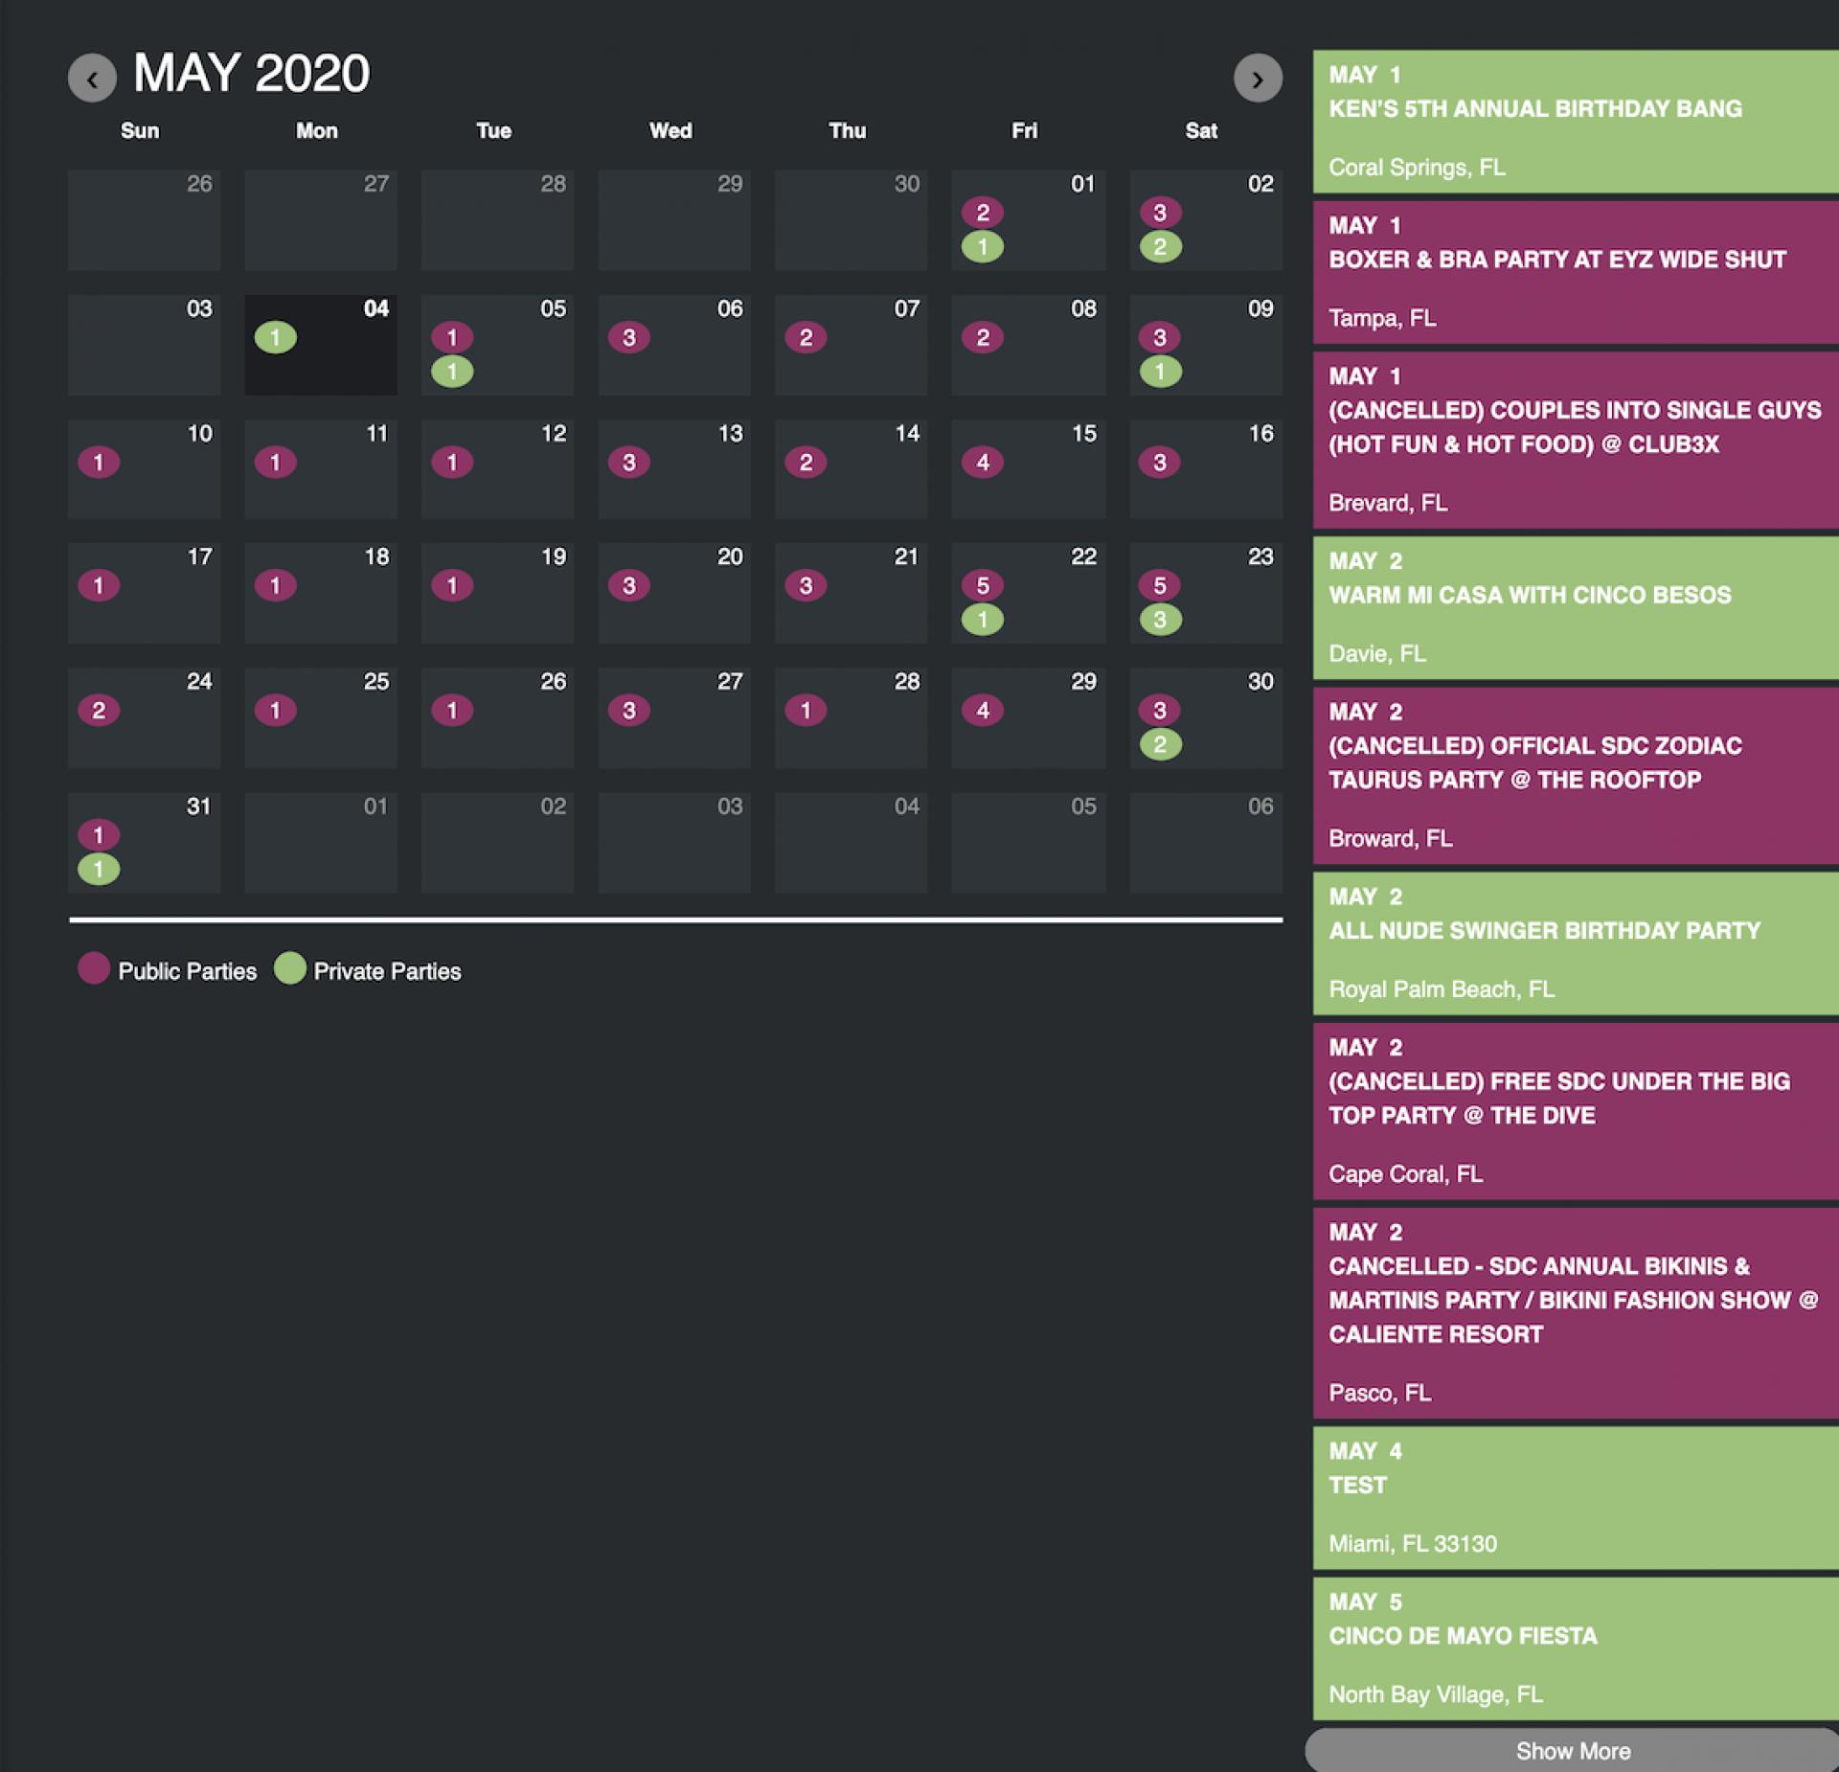Click the Public Parties legend swatch
Screen dimensions: 1839x1772
click(94, 968)
